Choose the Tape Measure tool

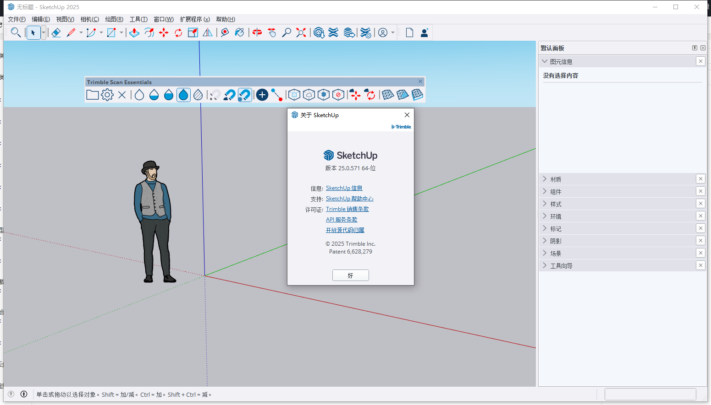click(x=225, y=32)
